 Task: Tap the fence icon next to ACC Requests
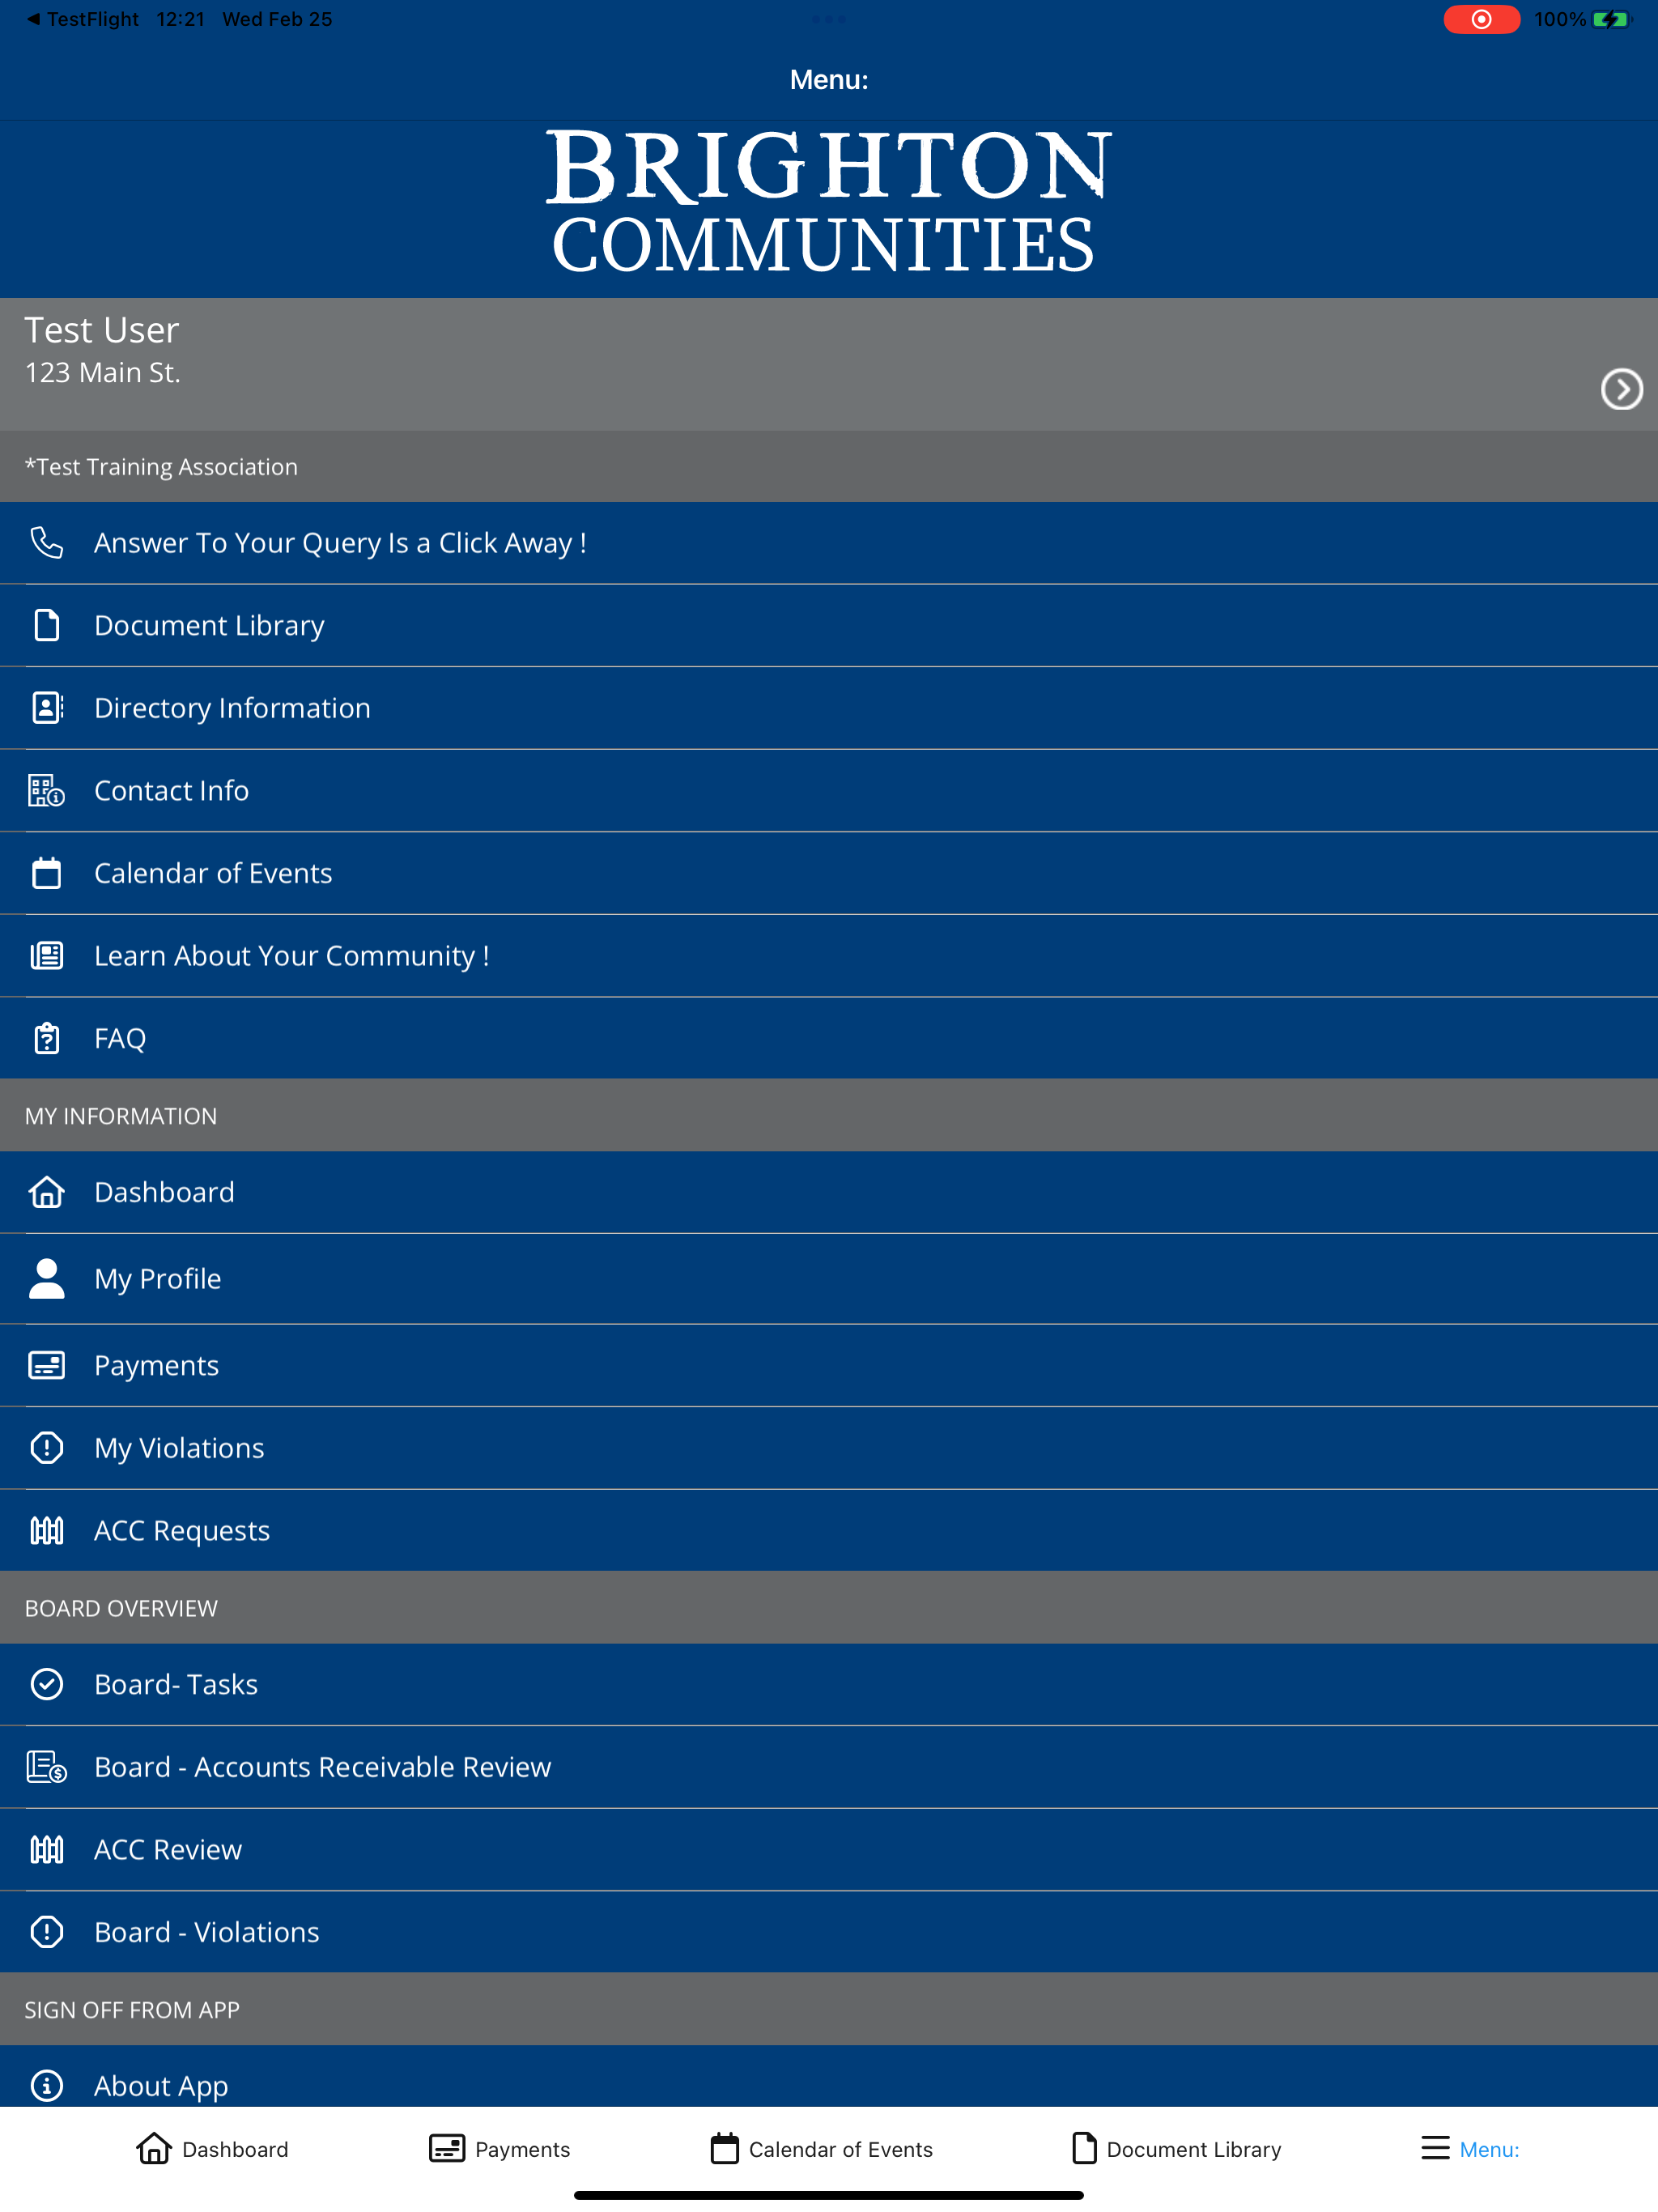[x=46, y=1530]
